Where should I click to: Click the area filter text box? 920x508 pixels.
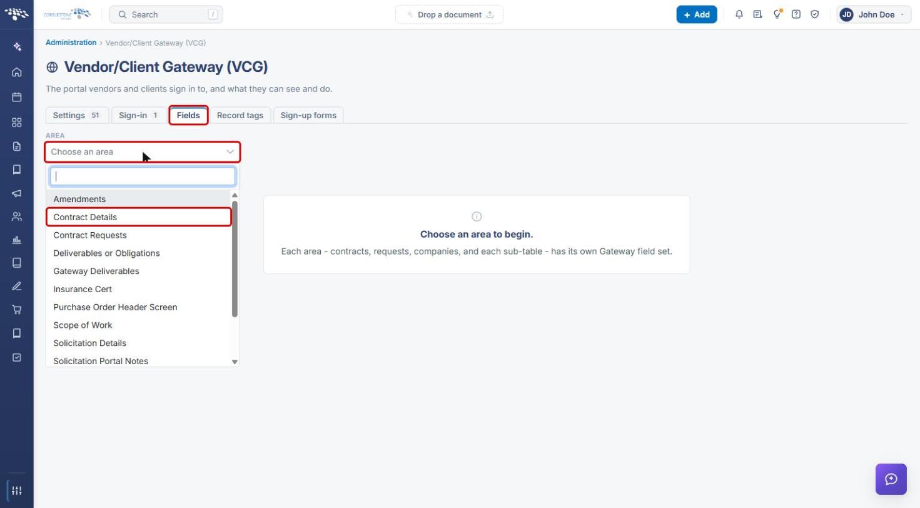tap(143, 176)
